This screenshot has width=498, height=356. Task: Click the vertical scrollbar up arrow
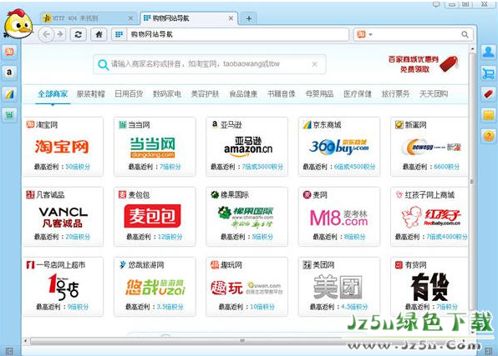(472, 49)
